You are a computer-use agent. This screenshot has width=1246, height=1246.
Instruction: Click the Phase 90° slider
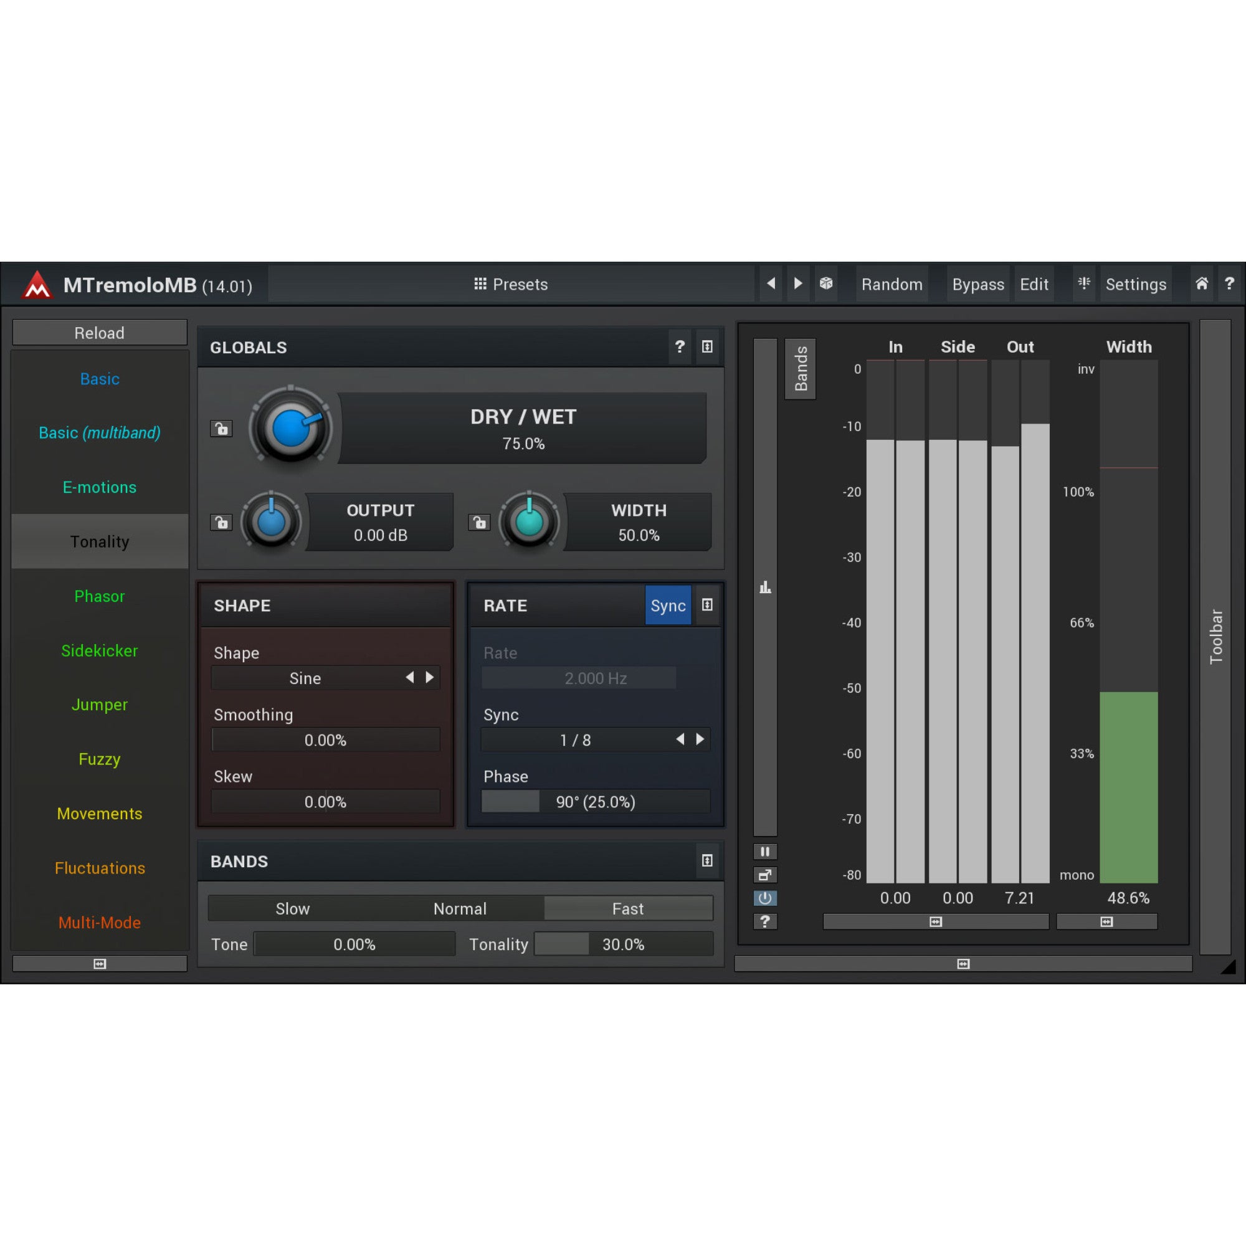pyautogui.click(x=596, y=802)
